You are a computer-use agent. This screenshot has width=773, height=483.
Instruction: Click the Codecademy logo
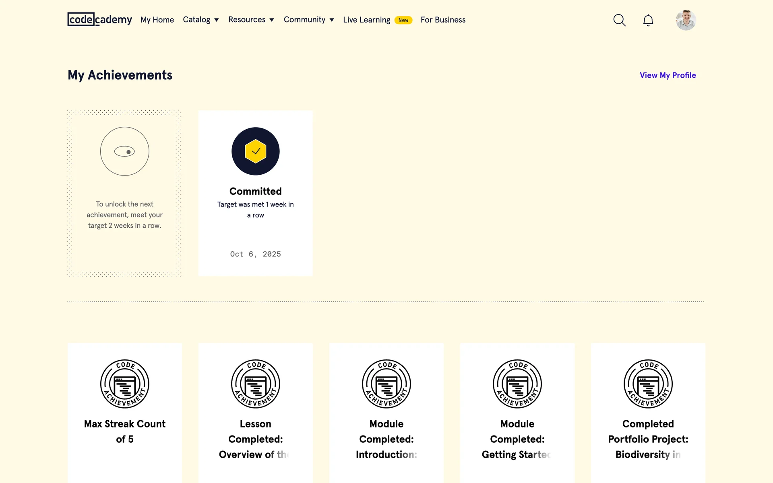tap(99, 19)
